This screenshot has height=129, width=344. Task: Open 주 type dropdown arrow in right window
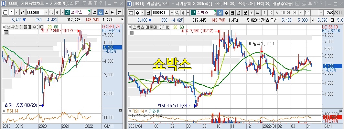coord(143,13)
